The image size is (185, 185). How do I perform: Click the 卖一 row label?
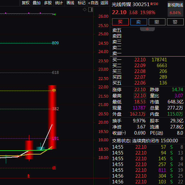(x=117, y=53)
